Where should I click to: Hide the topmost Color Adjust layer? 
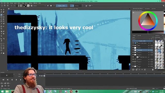pyautogui.click(x=133, y=43)
